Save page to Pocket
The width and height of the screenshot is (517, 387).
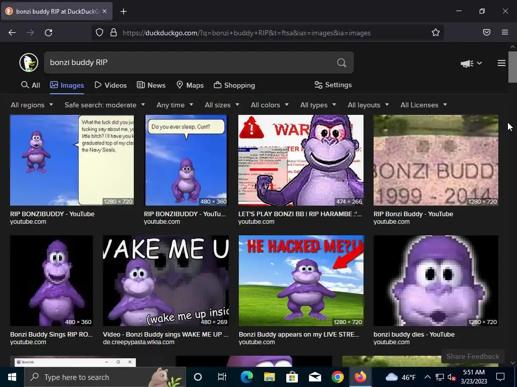click(x=486, y=33)
